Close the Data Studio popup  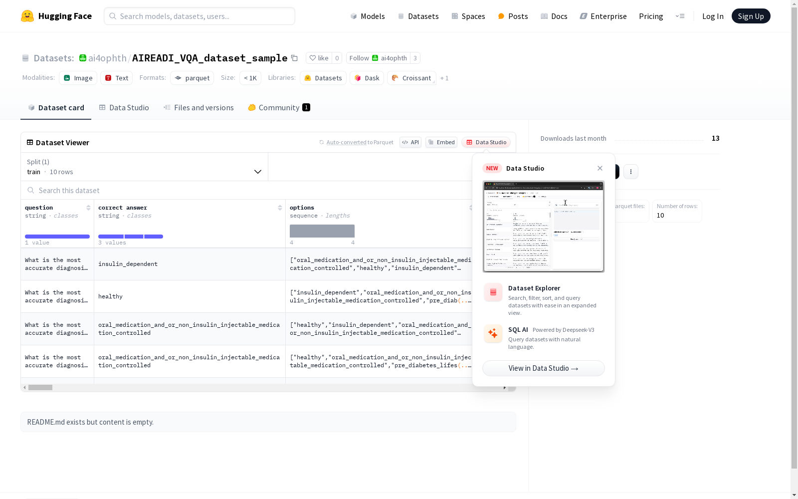[600, 168]
